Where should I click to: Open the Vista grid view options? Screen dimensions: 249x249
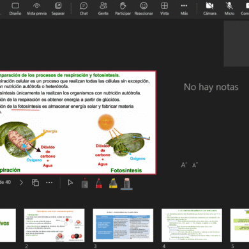pyautogui.click(x=164, y=9)
